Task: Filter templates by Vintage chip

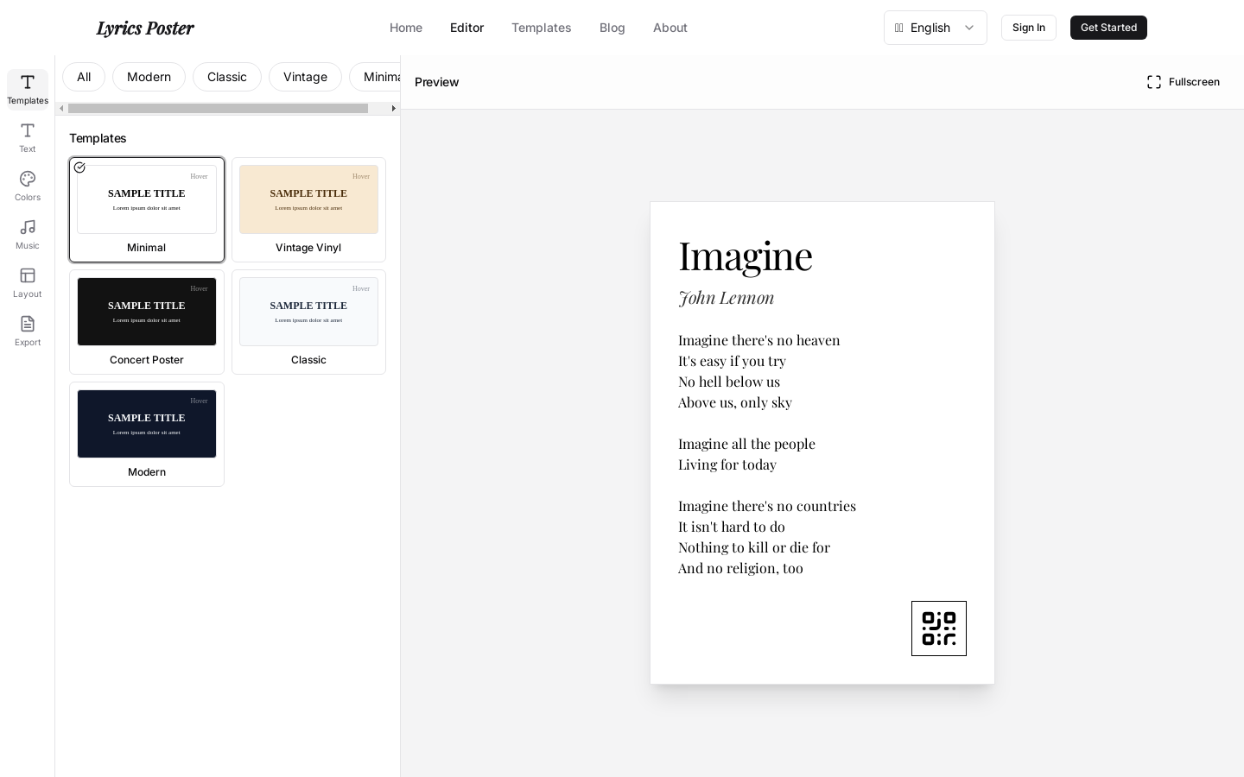Action: tap(305, 77)
